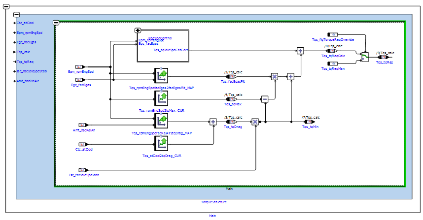Select the Tcs_rpmEngSpdfacRelAir2tqDrag_MAP block
Image resolution: width=423 pixels, height=220 pixels.
point(161,121)
